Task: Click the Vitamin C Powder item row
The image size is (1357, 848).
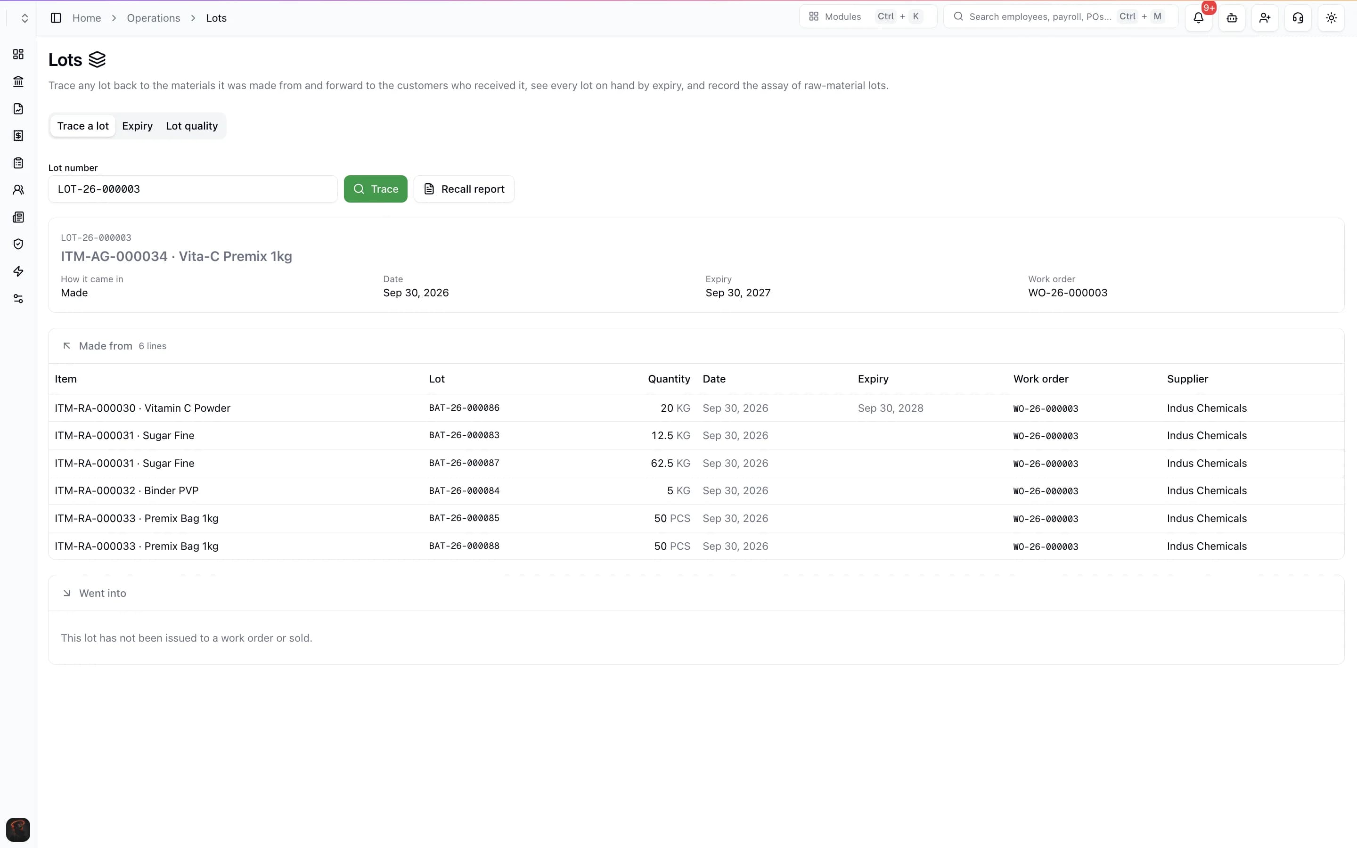Action: [696, 408]
